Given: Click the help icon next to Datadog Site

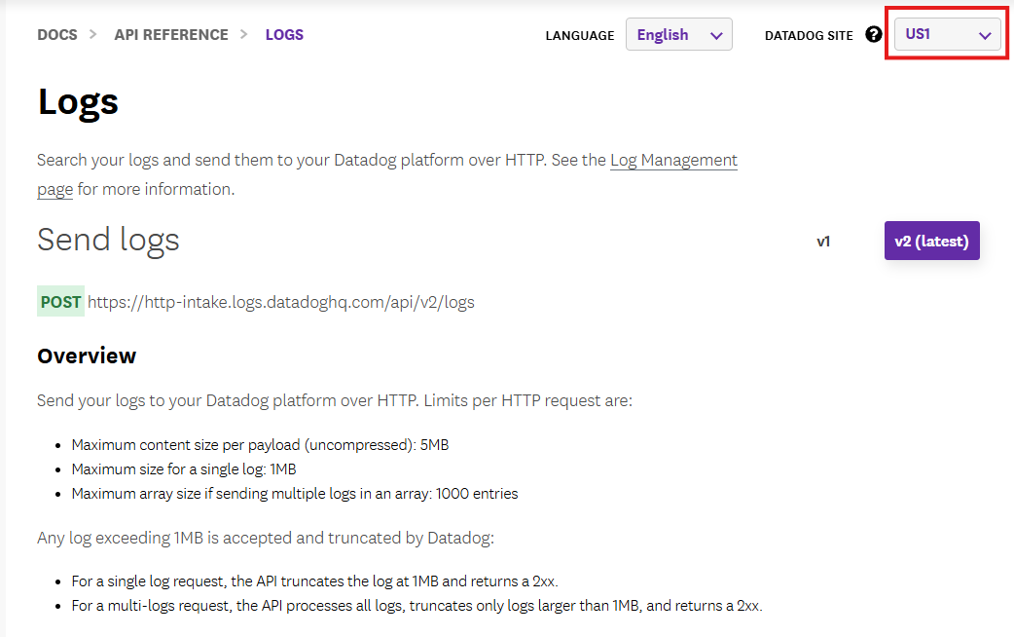Looking at the screenshot, I should [873, 34].
